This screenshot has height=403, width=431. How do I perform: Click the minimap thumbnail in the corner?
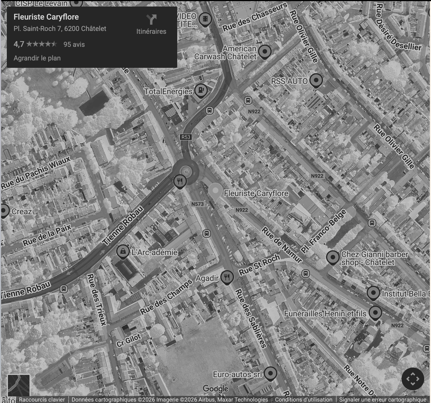19,385
